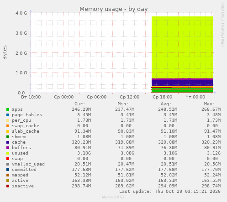The image size is (227, 202).
Task: Click the cache dark purple swatch
Action: coord(8,142)
